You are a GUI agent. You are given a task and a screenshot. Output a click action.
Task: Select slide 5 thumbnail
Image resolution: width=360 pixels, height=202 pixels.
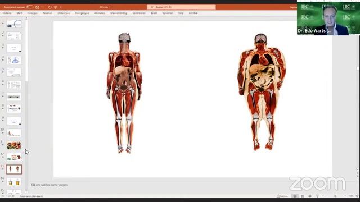pyautogui.click(x=14, y=72)
